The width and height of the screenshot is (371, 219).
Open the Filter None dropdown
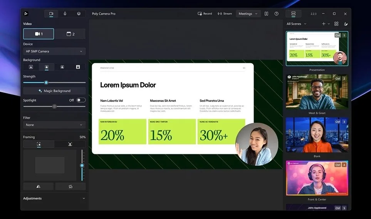click(54, 125)
